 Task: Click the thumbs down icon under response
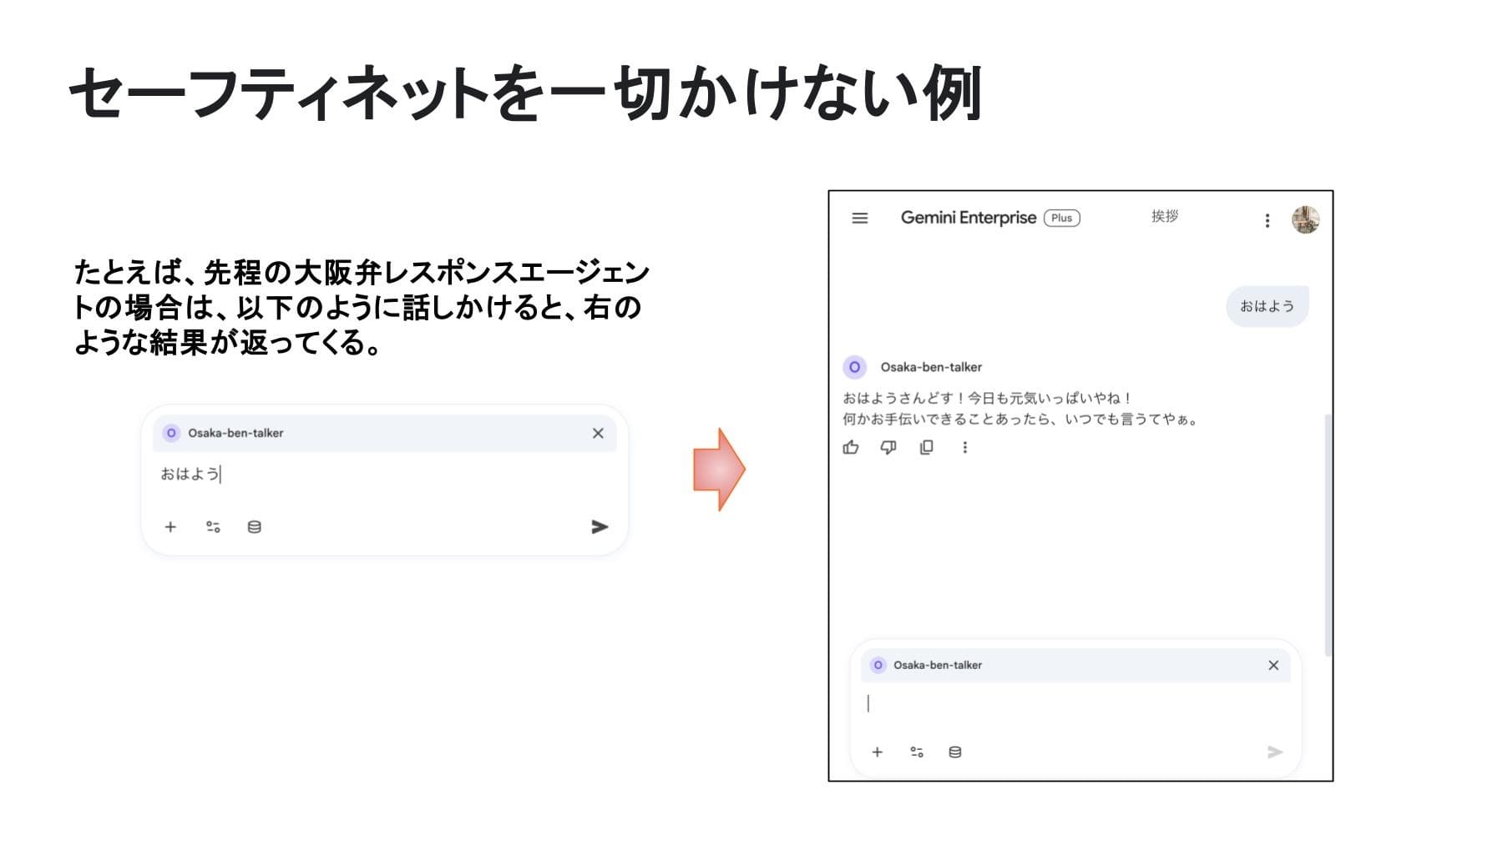coord(888,448)
